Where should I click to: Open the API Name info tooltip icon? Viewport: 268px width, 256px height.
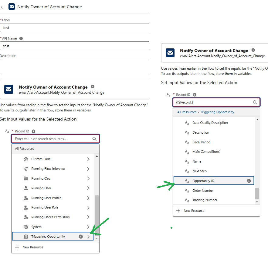(21, 38)
